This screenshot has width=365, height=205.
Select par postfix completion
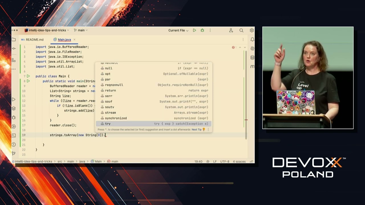[x=154, y=79]
